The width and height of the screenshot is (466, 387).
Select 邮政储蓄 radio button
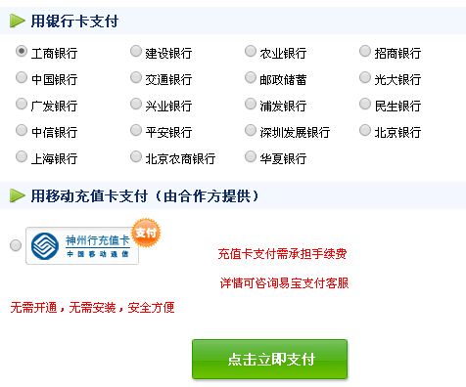pos(251,78)
